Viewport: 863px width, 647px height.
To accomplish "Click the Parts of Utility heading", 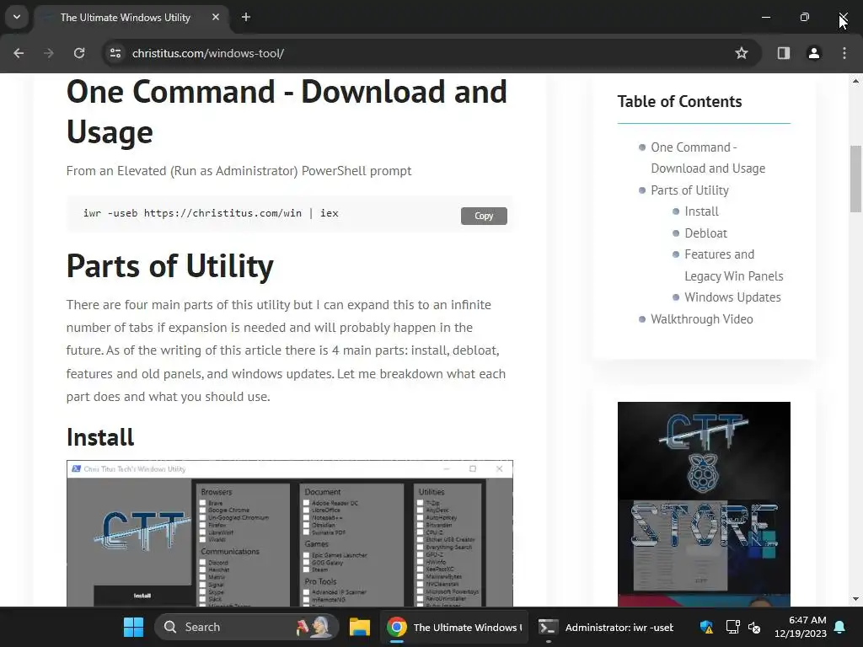I will 170,267.
